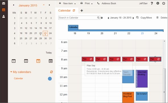Open the Help question mark icon
Viewport: 168px width, 103px height.
tap(152, 3)
